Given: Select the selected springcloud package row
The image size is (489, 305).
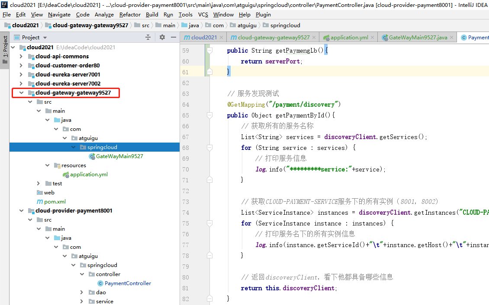Looking at the screenshot, I should point(94,147).
